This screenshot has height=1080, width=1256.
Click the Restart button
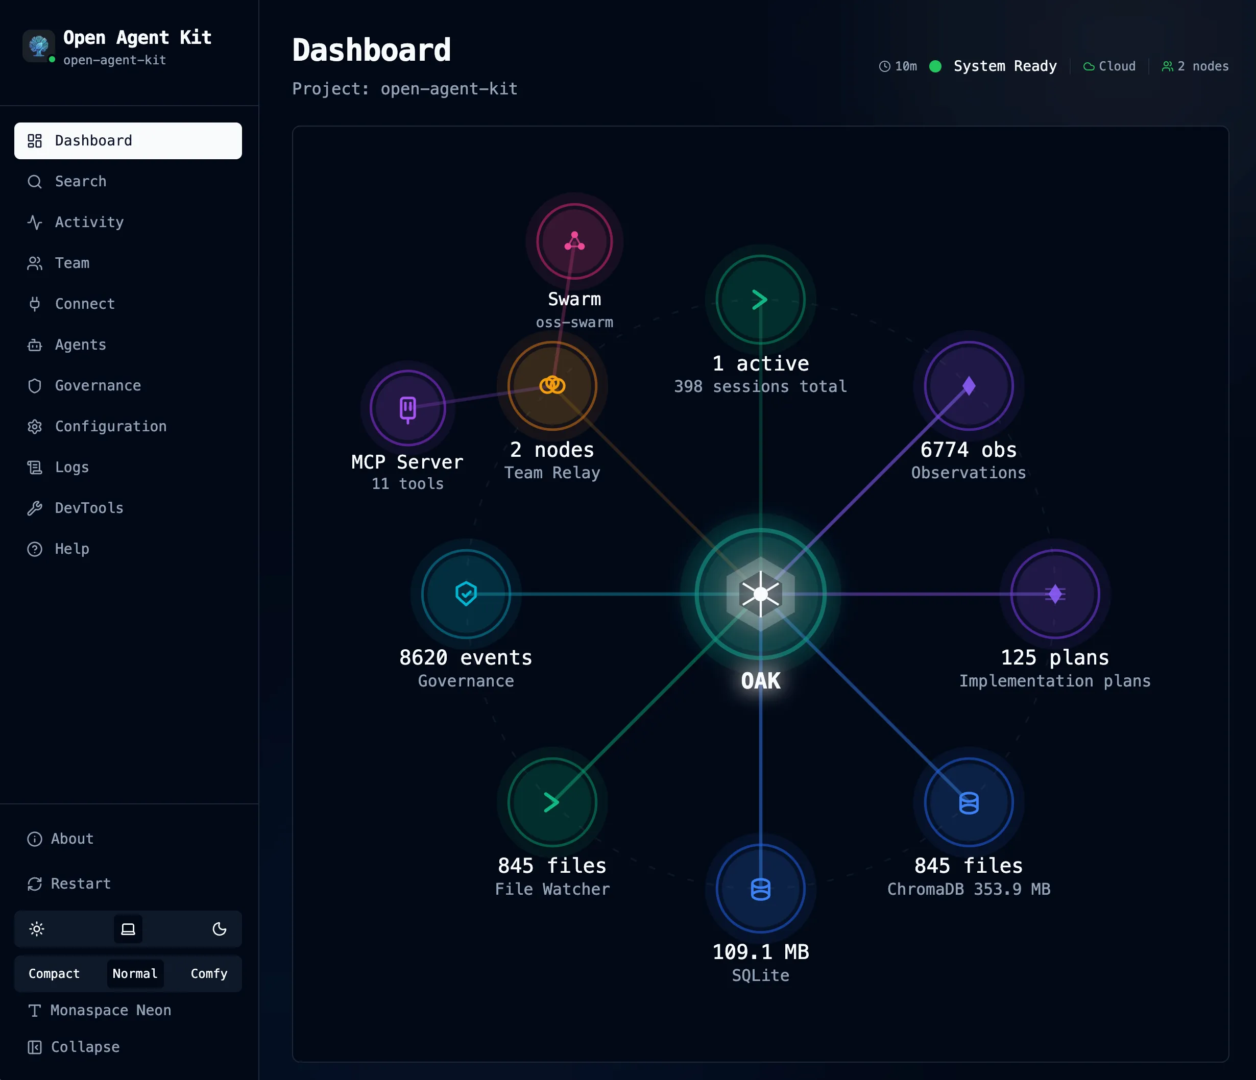point(80,883)
